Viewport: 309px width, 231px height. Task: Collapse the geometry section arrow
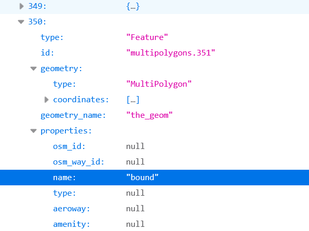(34, 69)
